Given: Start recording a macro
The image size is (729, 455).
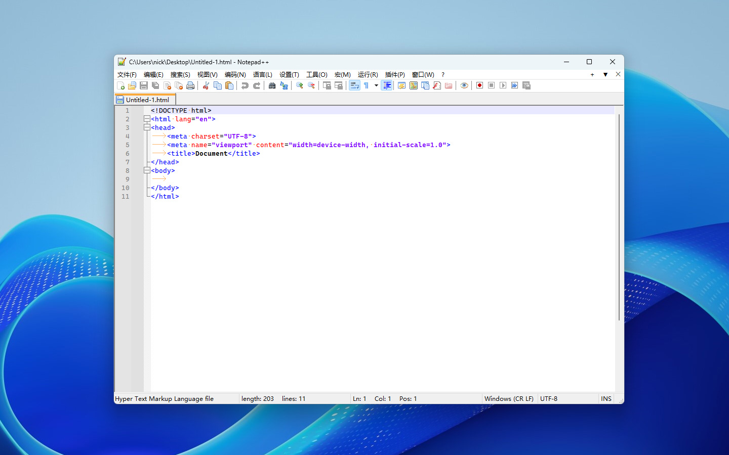Looking at the screenshot, I should click(x=479, y=85).
